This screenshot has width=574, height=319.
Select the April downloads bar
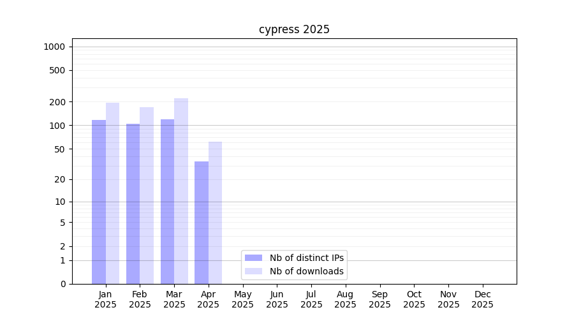pyautogui.click(x=216, y=212)
